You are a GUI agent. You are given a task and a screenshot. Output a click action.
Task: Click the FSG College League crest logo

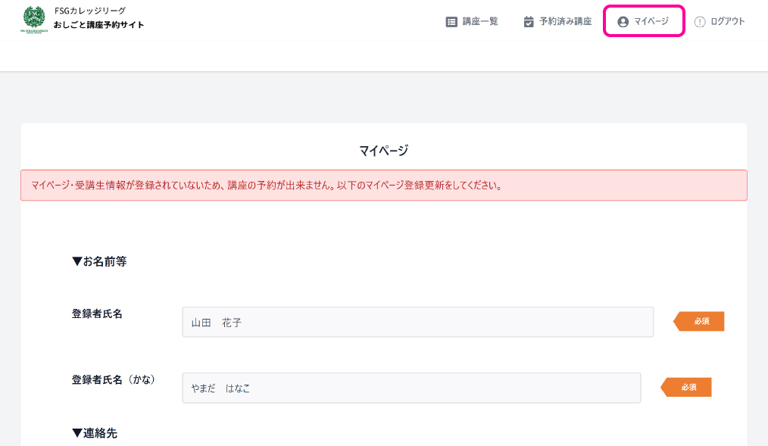coord(35,20)
